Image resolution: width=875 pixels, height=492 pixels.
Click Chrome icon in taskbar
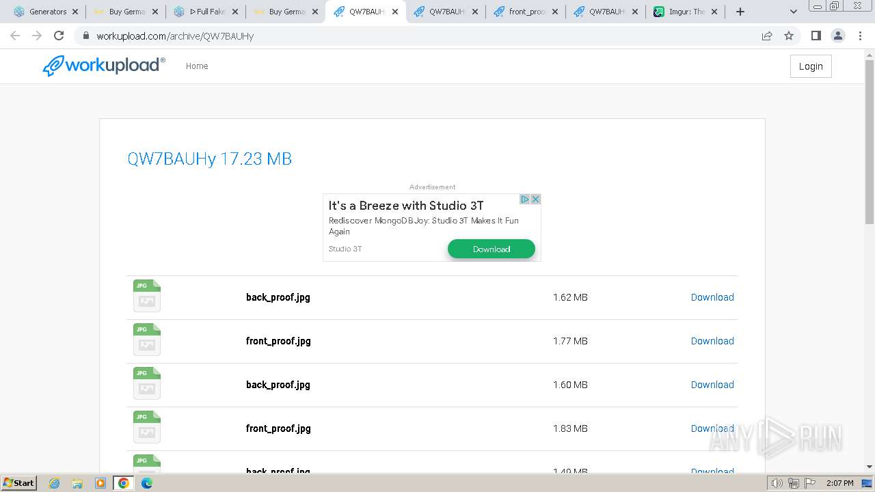[x=124, y=483]
